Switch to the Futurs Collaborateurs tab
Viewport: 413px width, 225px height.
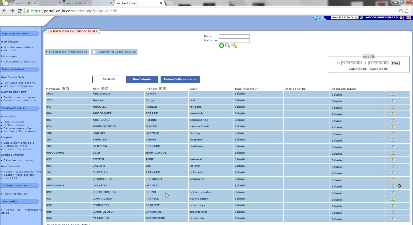click(x=180, y=79)
